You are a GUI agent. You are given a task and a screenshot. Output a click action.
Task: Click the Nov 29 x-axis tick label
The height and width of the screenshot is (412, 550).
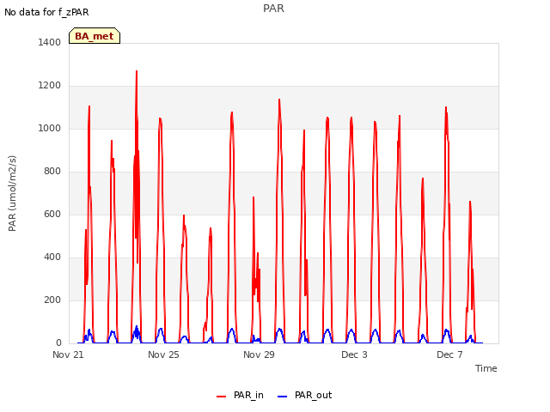coord(259,354)
